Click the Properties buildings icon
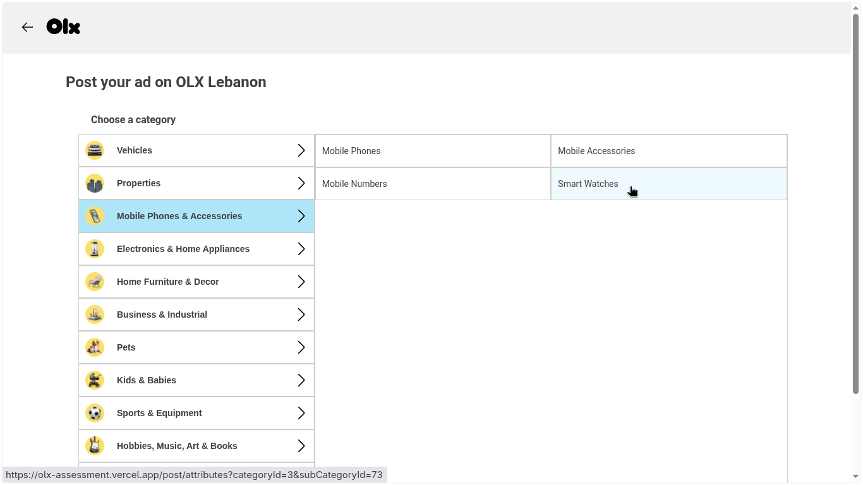 tap(95, 183)
